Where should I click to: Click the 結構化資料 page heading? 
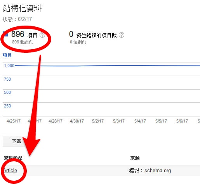22,9
